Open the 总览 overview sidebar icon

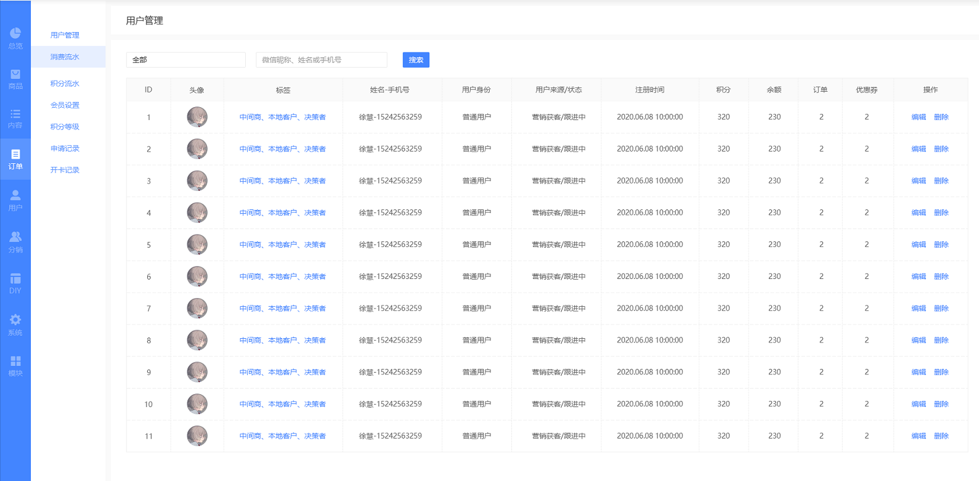tap(15, 38)
